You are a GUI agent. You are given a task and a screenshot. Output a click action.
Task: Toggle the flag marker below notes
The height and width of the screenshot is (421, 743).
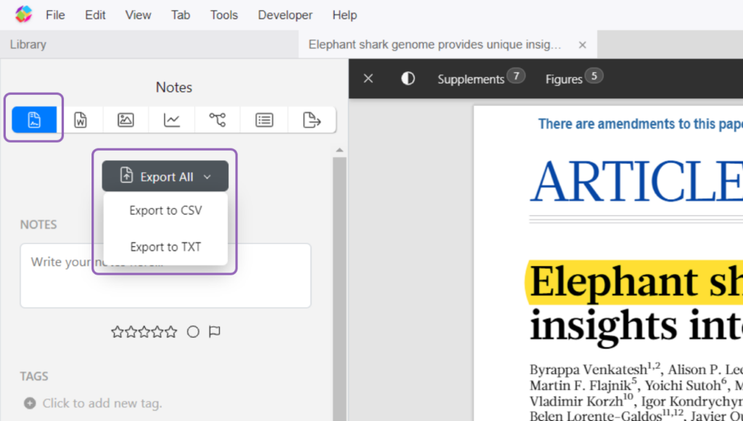pos(214,332)
